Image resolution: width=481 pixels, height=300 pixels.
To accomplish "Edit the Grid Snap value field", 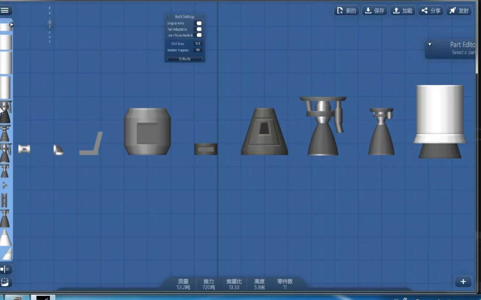I will 198,43.
